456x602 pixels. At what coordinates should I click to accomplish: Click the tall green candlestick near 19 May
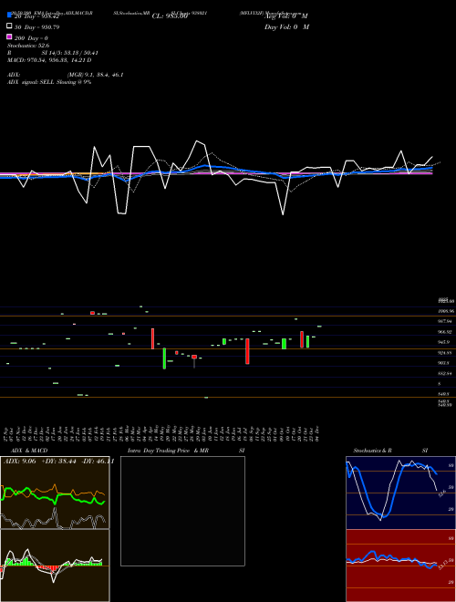(x=164, y=358)
